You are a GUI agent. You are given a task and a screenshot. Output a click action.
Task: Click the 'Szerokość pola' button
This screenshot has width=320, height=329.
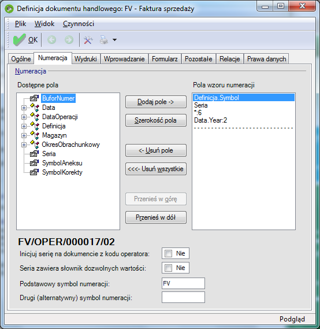coord(156,120)
